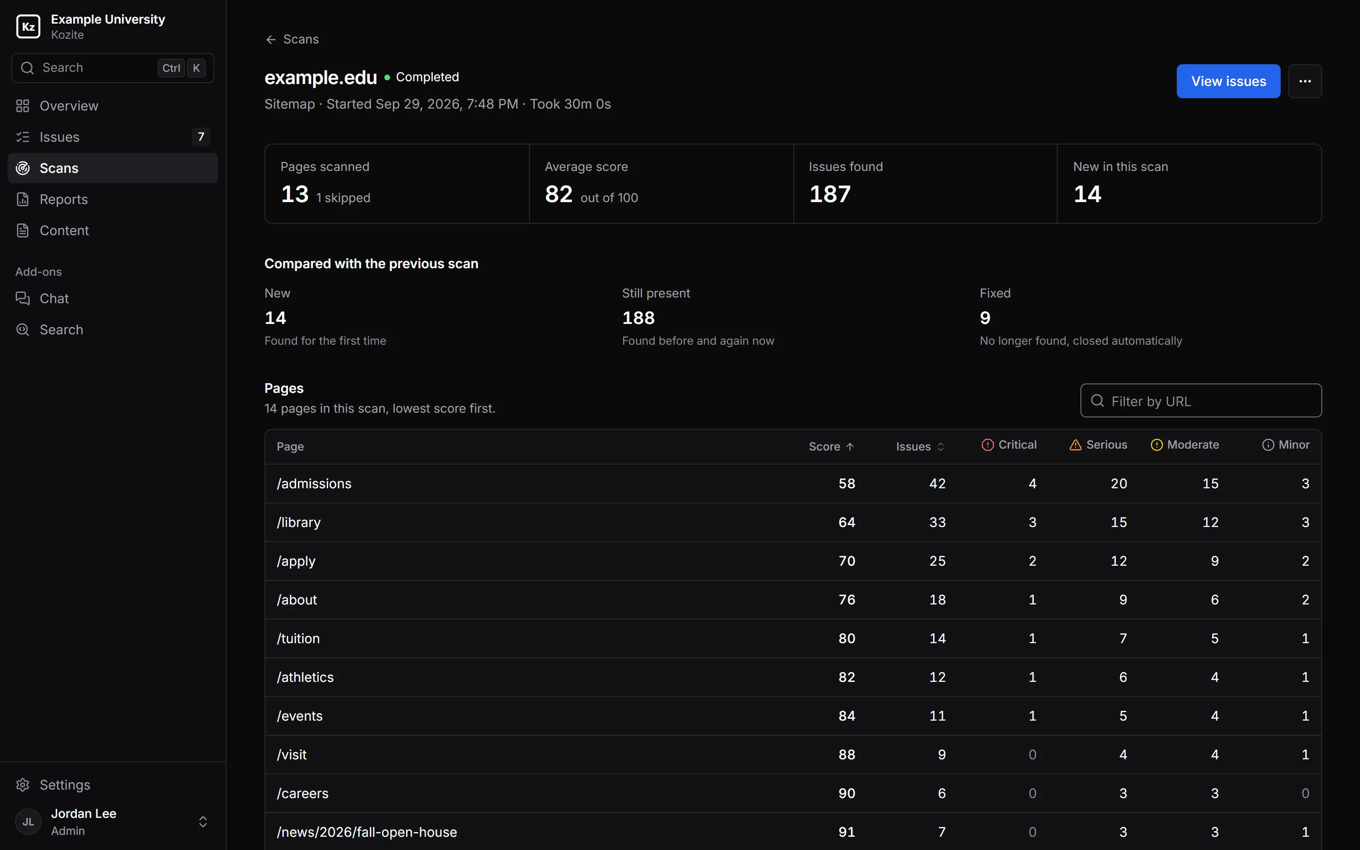Image resolution: width=1360 pixels, height=850 pixels.
Task: Open the /apply page row
Action: pos(793,561)
